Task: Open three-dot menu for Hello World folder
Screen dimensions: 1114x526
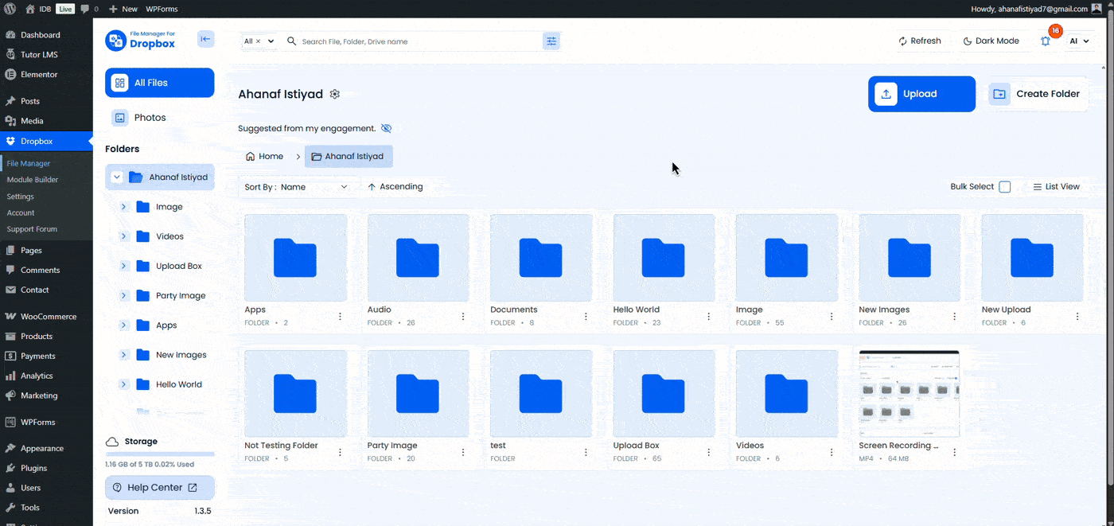Action: coord(708,316)
